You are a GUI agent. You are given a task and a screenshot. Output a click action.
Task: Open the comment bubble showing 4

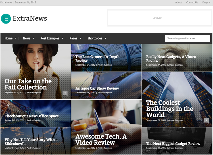[65, 93]
